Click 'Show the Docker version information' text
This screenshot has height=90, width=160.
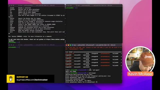(x=30, y=30)
